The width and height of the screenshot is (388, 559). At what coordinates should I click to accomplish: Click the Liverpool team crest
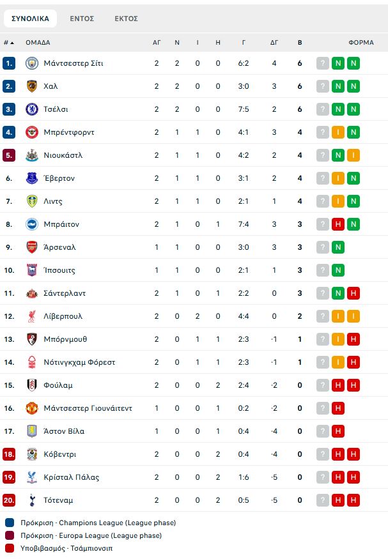(x=32, y=316)
